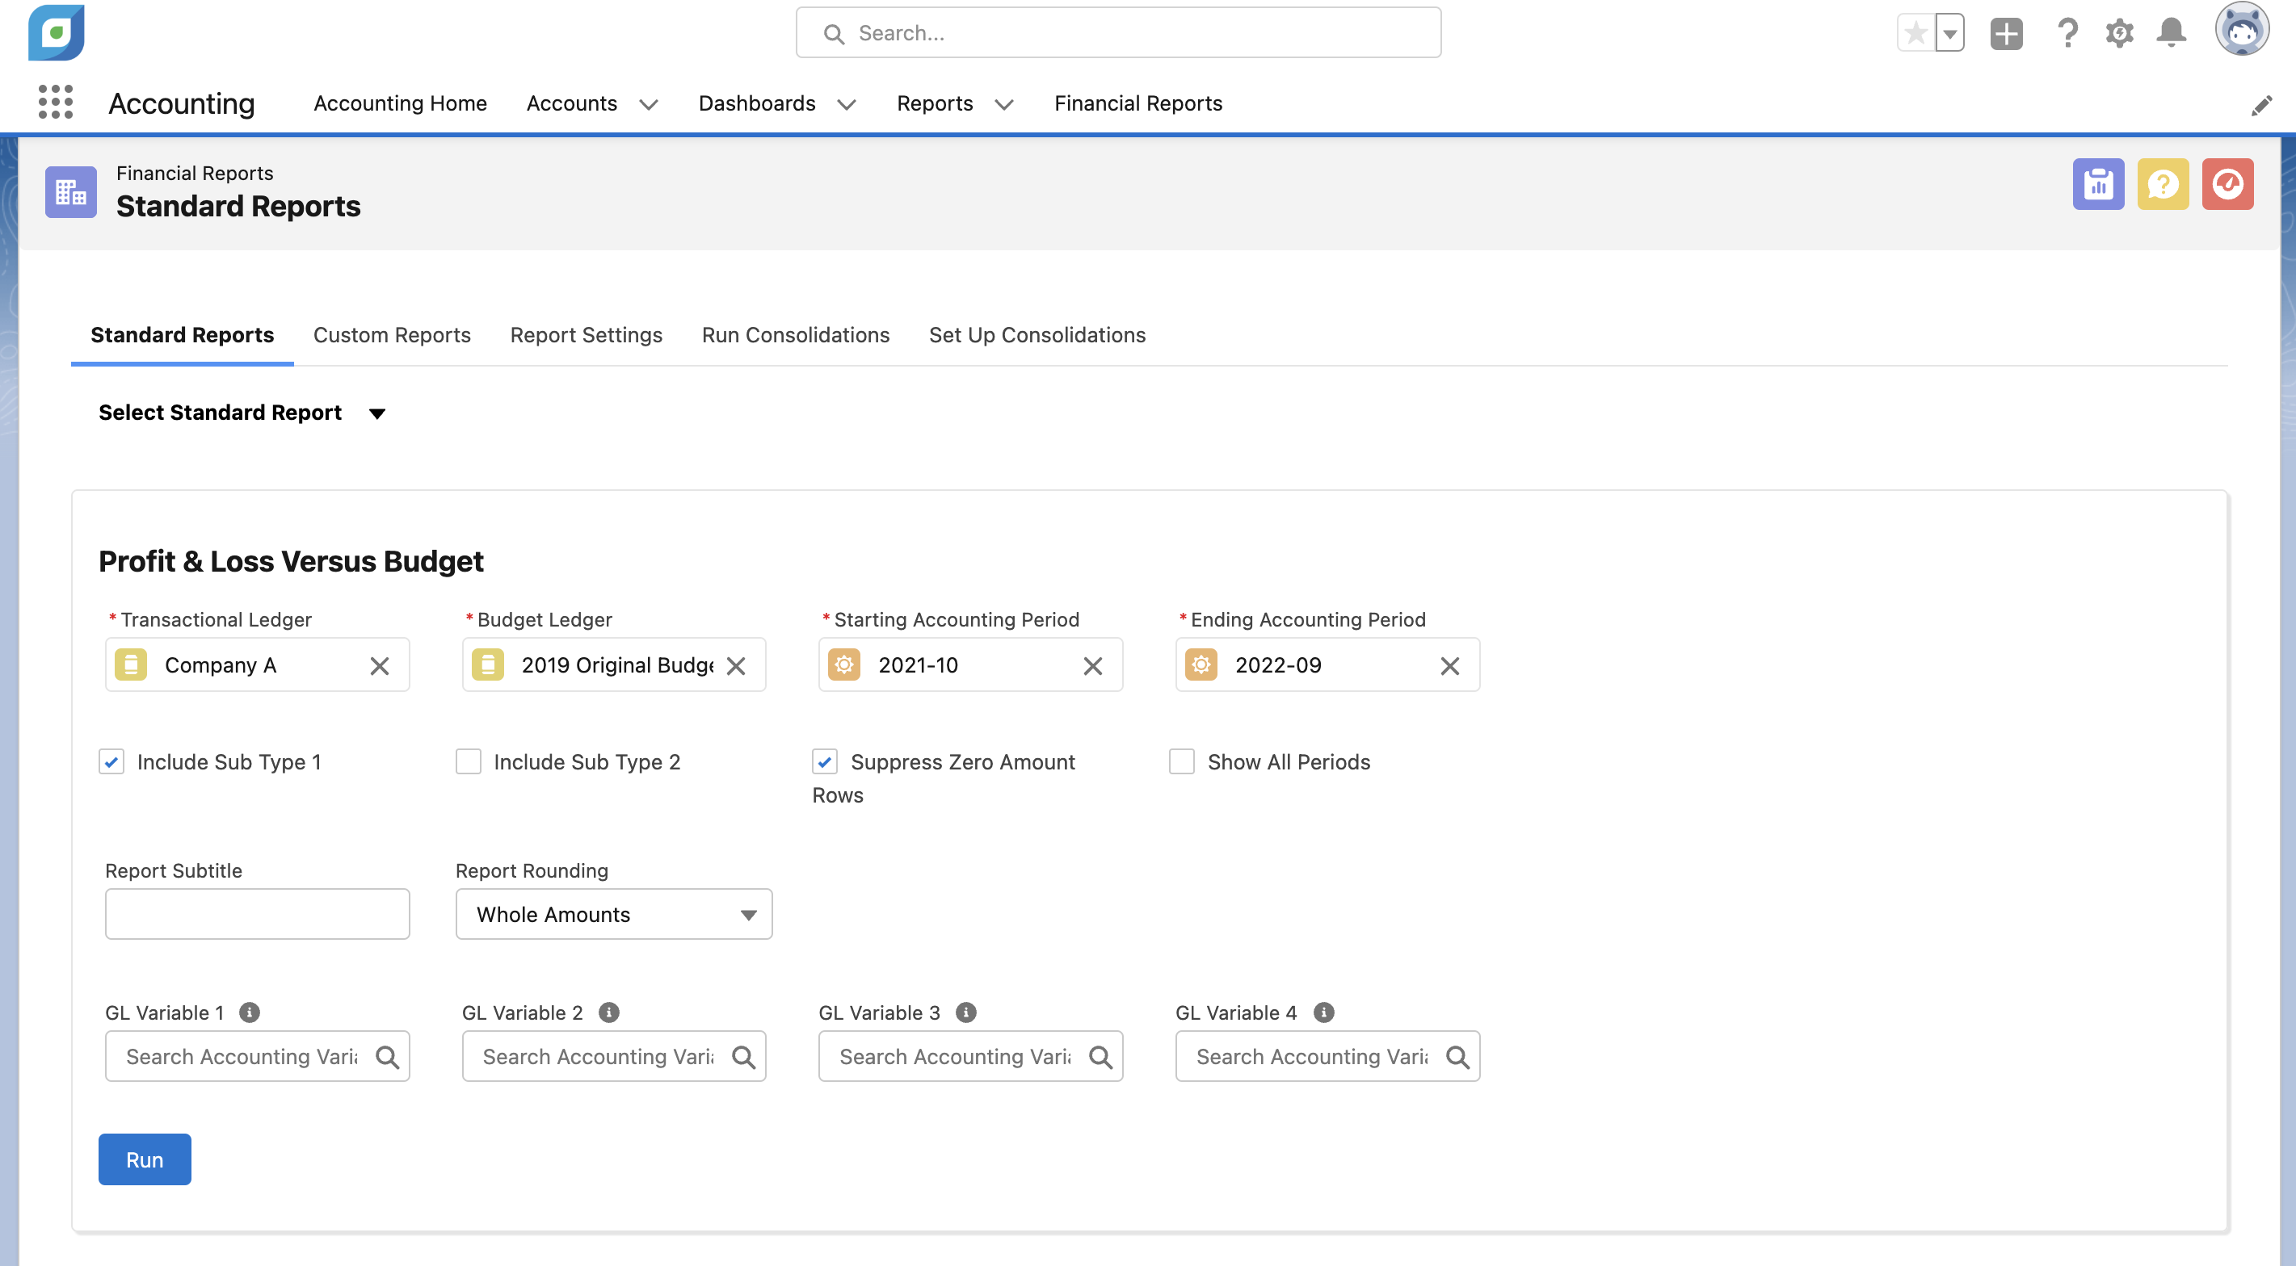Open notifications bell icon
2296x1266 pixels.
click(x=2170, y=33)
